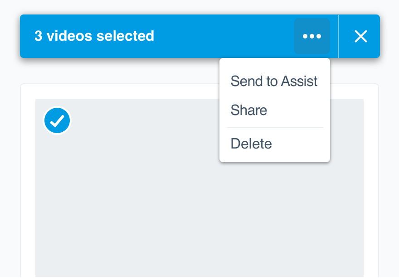The height and width of the screenshot is (278, 399).
Task: Collapse the ellipsis dropdown in the blue bar
Action: (312, 36)
